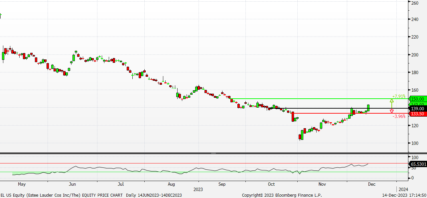Select the green 150.00 price tag
Screen dimensions: 427x198
click(417, 99)
